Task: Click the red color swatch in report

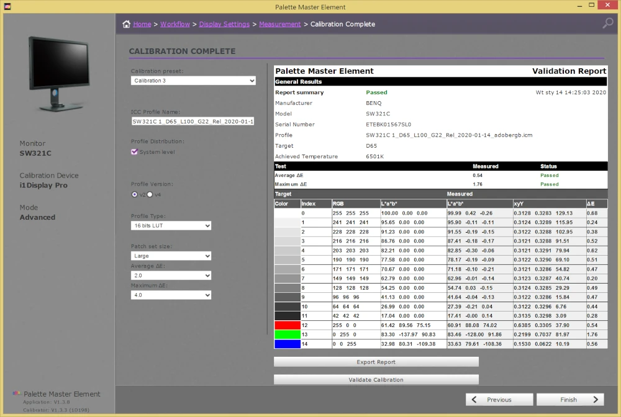Action: coord(287,325)
